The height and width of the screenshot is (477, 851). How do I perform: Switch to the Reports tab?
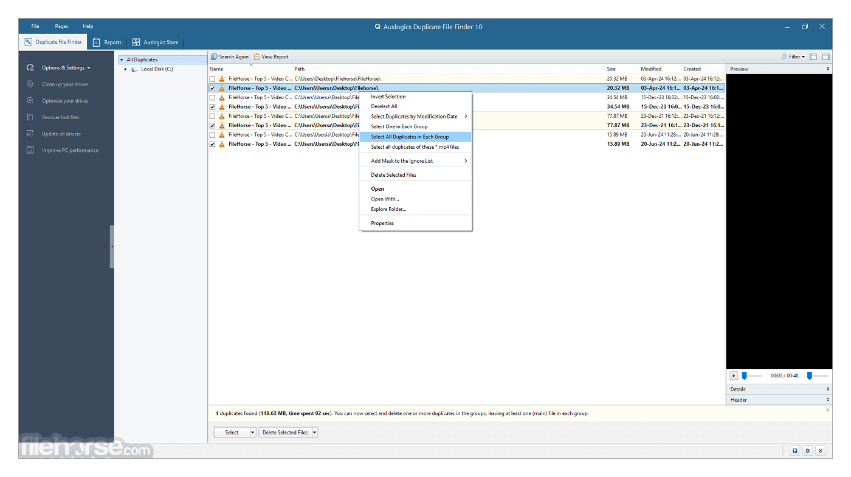pyautogui.click(x=107, y=43)
